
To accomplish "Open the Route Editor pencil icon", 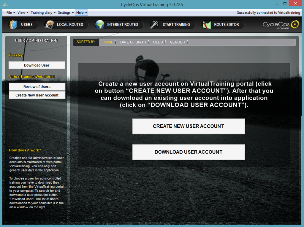I will pos(207,25).
